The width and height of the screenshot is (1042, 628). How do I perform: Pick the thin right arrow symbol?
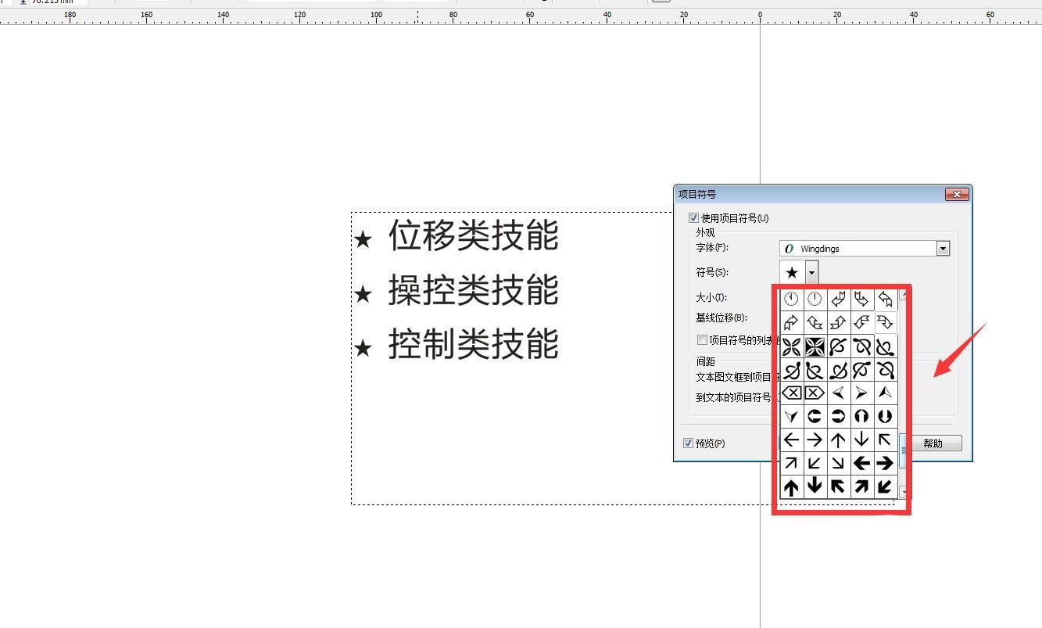[815, 440]
